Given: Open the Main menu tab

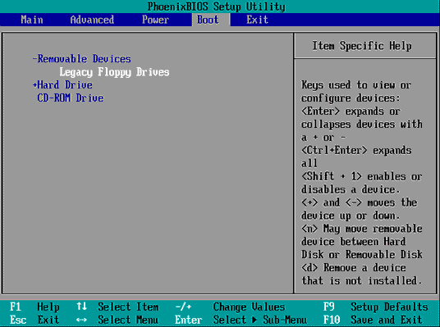Looking at the screenshot, I should pyautogui.click(x=32, y=20).
